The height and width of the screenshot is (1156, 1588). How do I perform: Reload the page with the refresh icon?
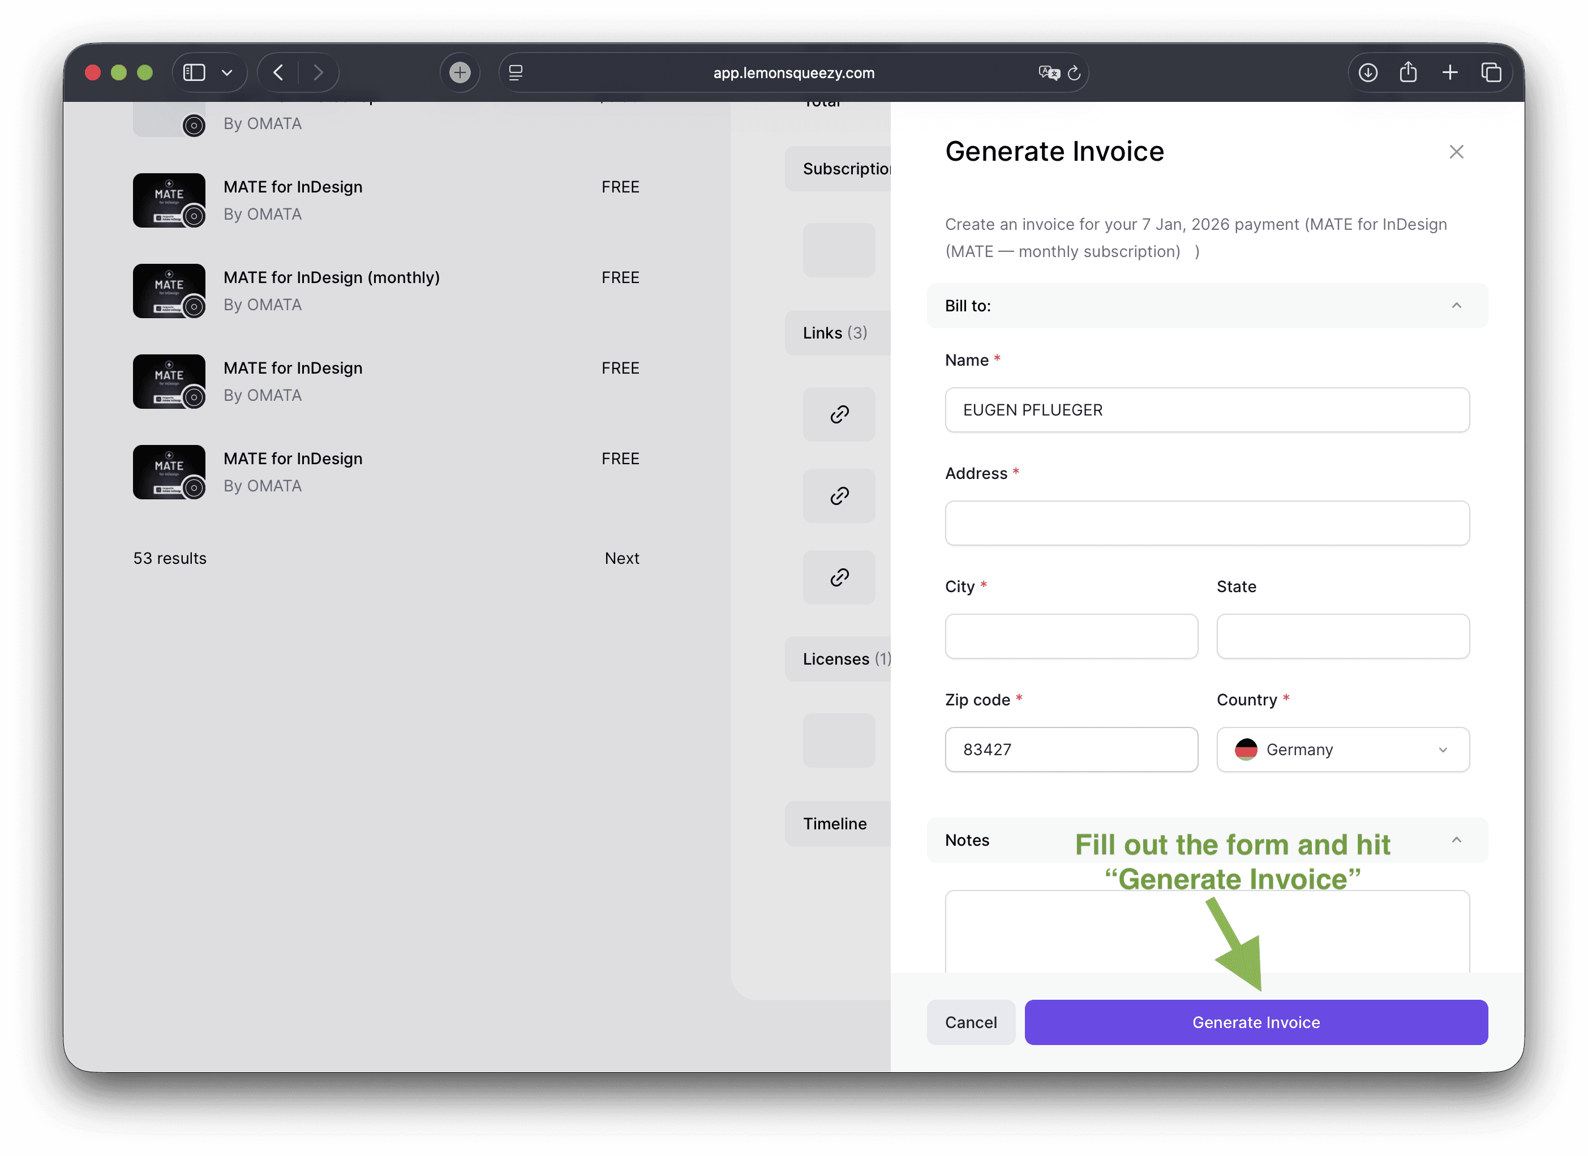click(1074, 72)
